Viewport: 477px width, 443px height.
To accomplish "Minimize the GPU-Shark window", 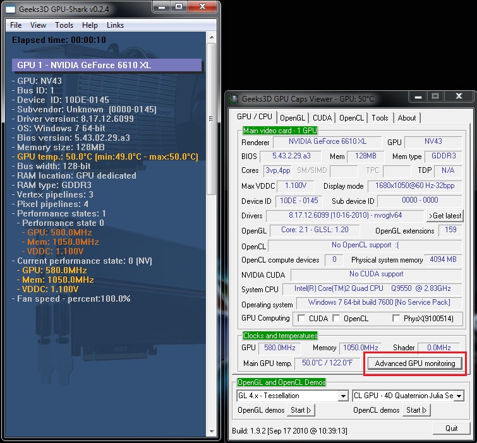I will [x=162, y=7].
